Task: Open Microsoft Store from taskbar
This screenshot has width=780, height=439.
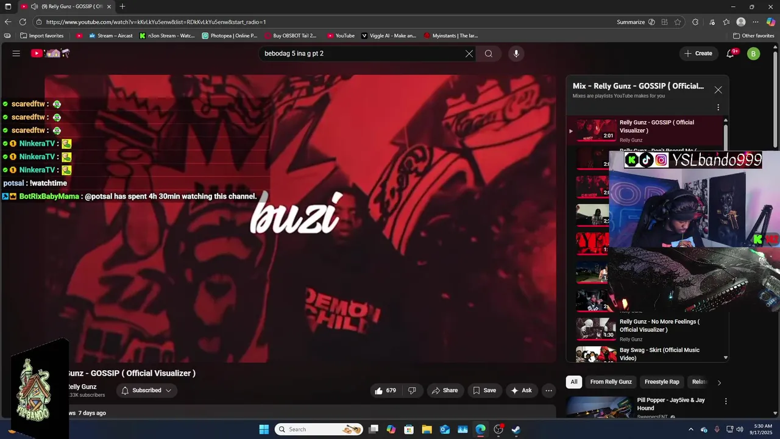Action: point(409,429)
